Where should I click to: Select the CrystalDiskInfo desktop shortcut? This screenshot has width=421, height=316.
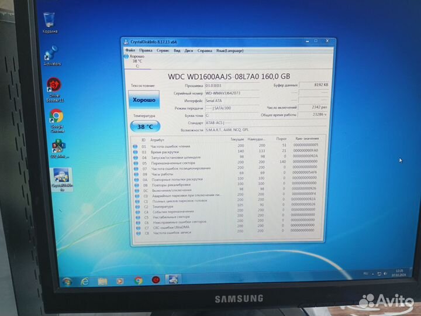pos(62,177)
